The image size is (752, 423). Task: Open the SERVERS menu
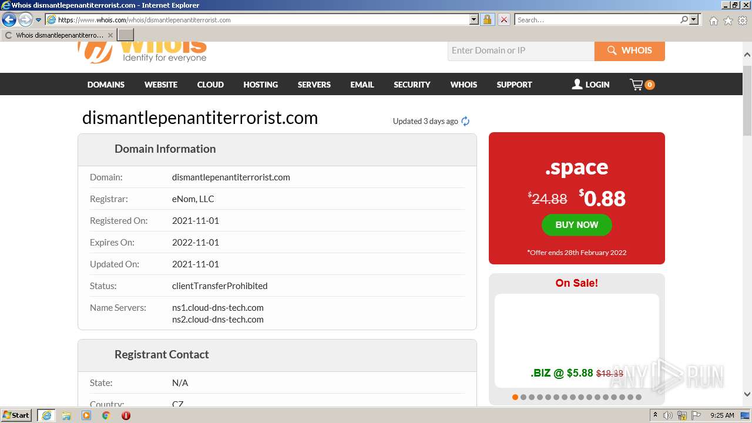click(x=314, y=85)
